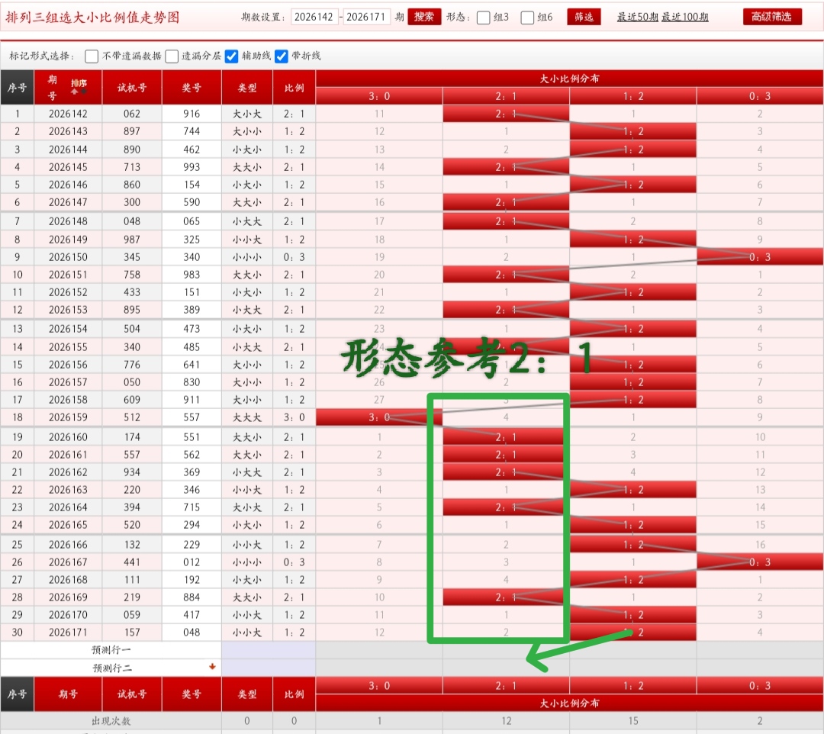Click the red down arrow in 预测行二 row
Image resolution: width=824 pixels, height=734 pixels.
pyautogui.click(x=212, y=666)
